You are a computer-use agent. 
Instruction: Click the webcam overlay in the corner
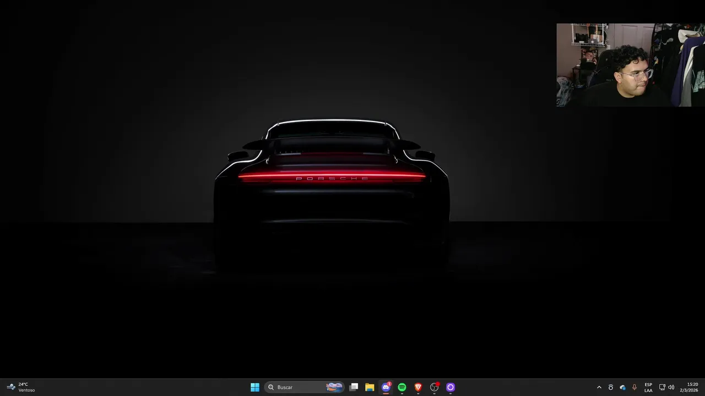click(x=631, y=65)
